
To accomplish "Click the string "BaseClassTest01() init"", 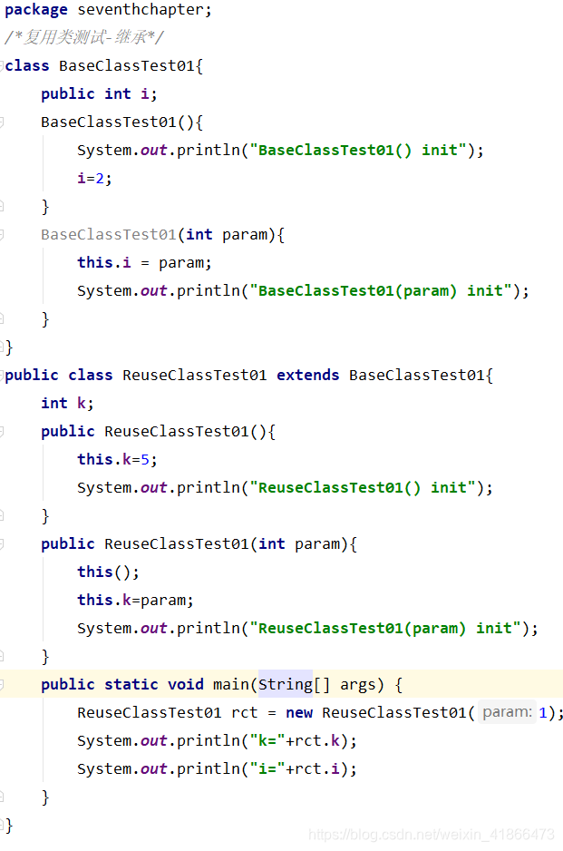I will (362, 150).
